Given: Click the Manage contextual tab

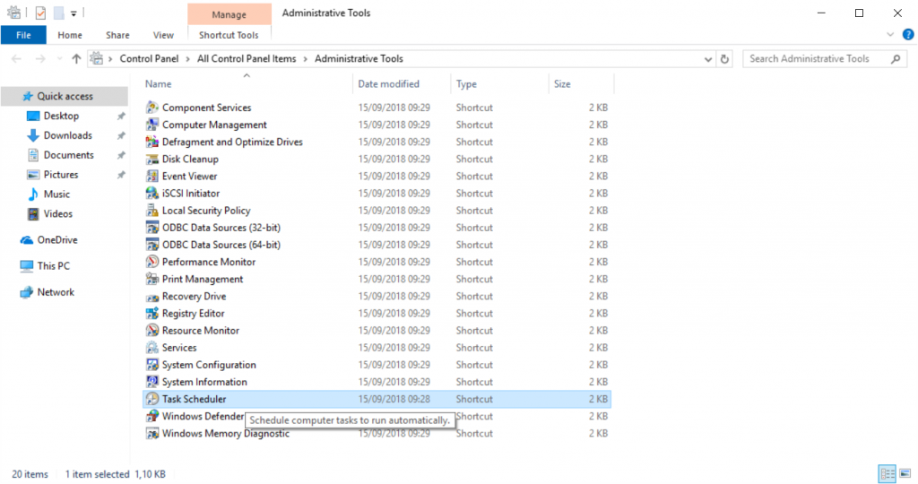Looking at the screenshot, I should [229, 14].
